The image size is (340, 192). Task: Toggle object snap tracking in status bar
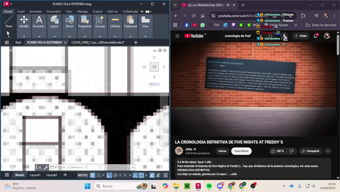click(x=135, y=175)
